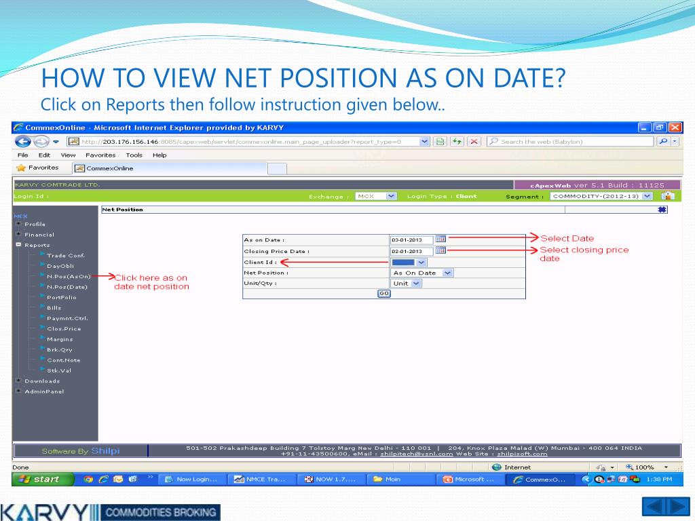Click the compatibility view icon after address bar
This screenshot has height=521, width=695.
click(440, 141)
